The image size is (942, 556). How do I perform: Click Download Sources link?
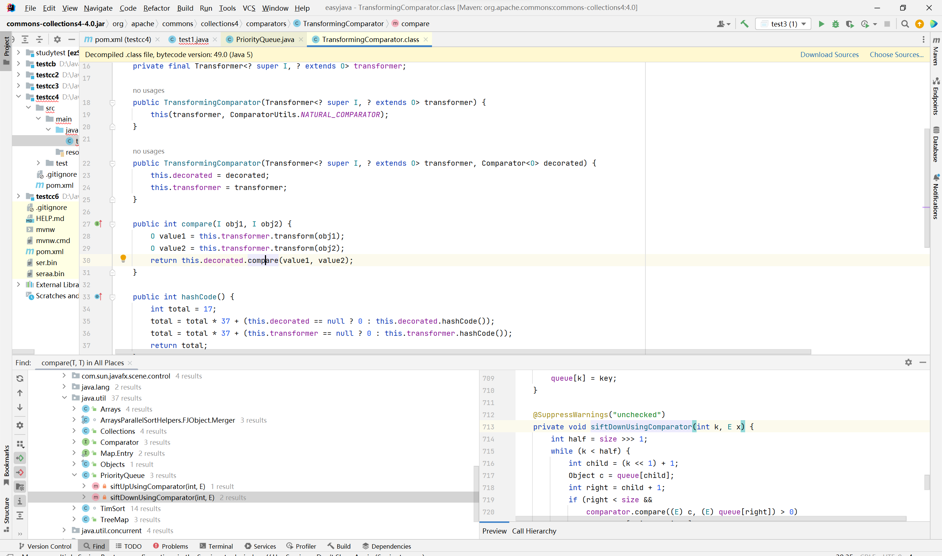pos(829,54)
